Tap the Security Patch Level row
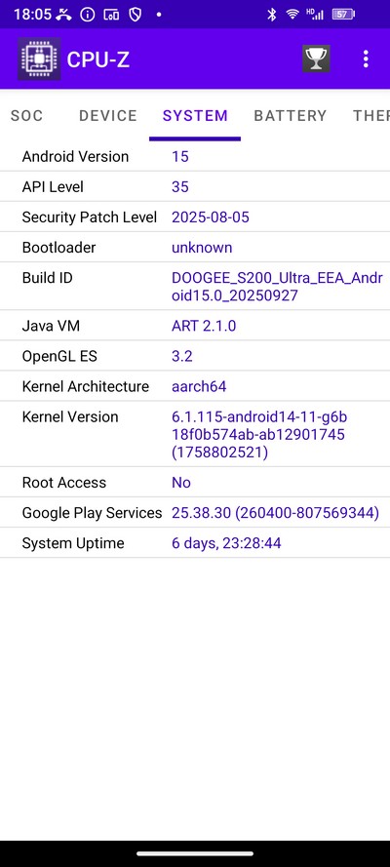The width and height of the screenshot is (390, 867). (x=195, y=217)
